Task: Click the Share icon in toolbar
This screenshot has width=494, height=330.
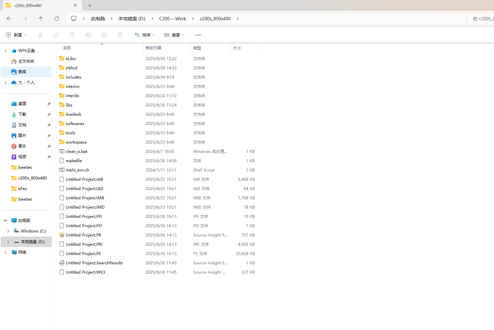Action: click(104, 35)
